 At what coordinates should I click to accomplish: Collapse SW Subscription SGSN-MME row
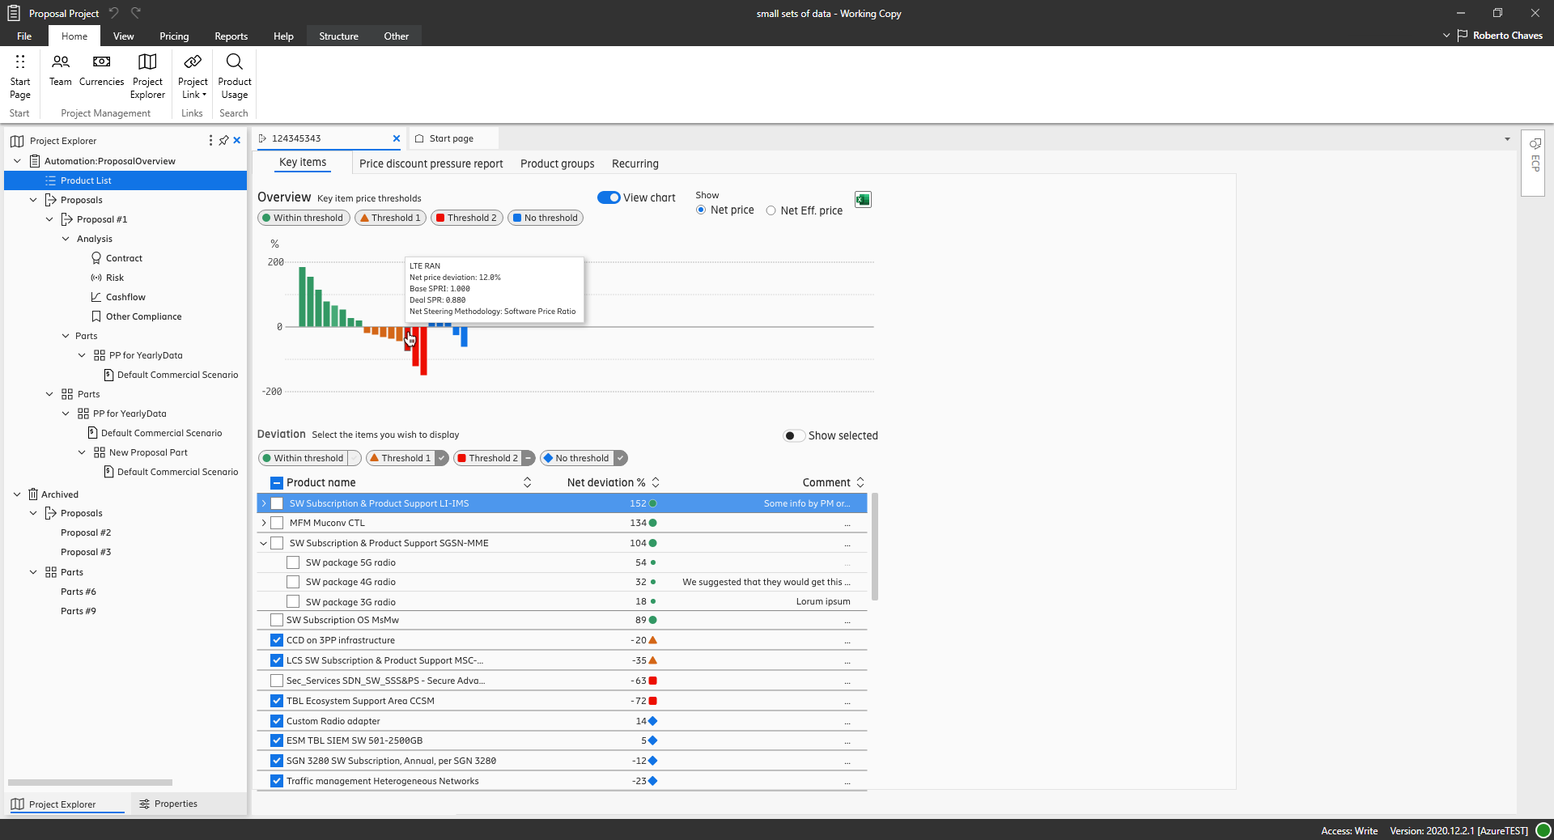pos(264,543)
